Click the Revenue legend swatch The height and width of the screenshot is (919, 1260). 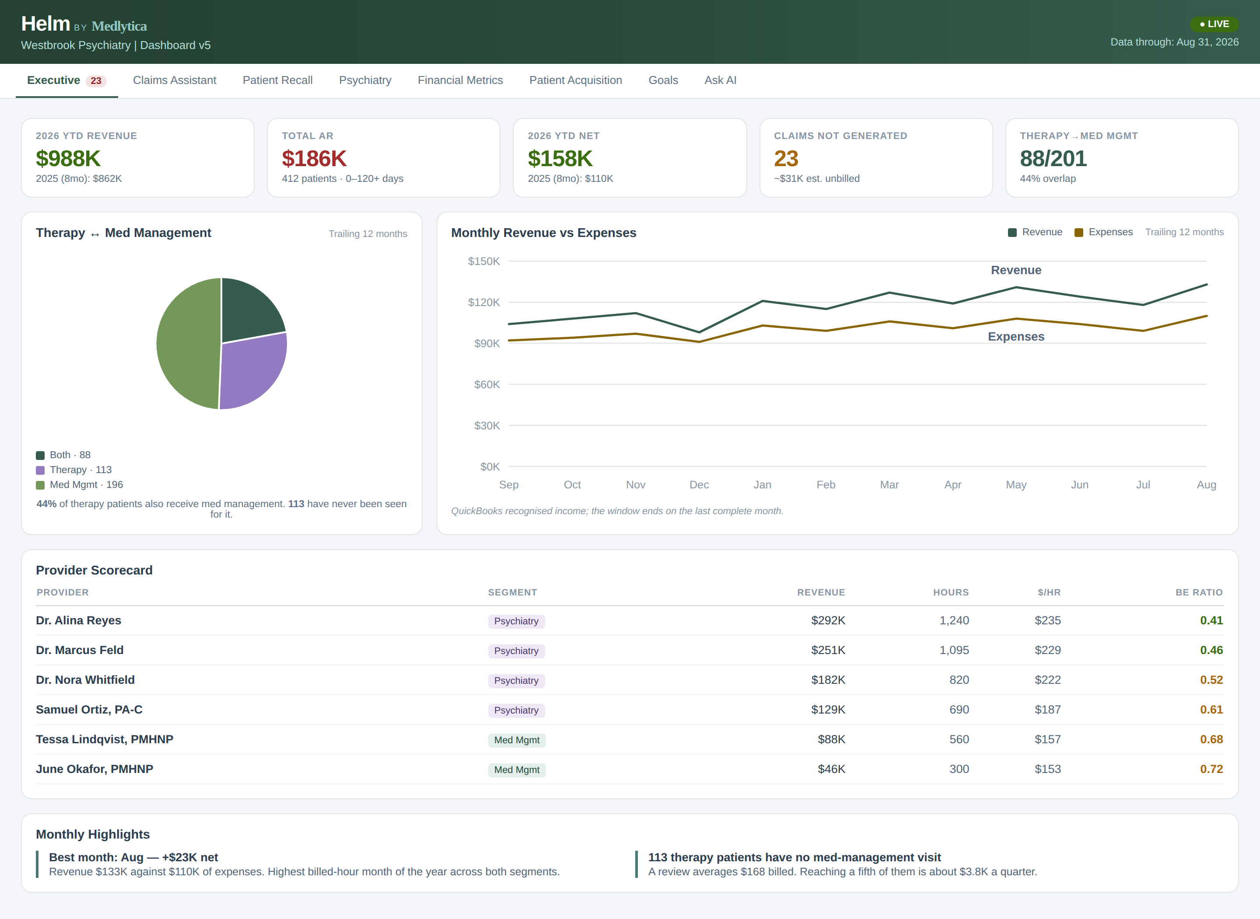(x=1012, y=233)
